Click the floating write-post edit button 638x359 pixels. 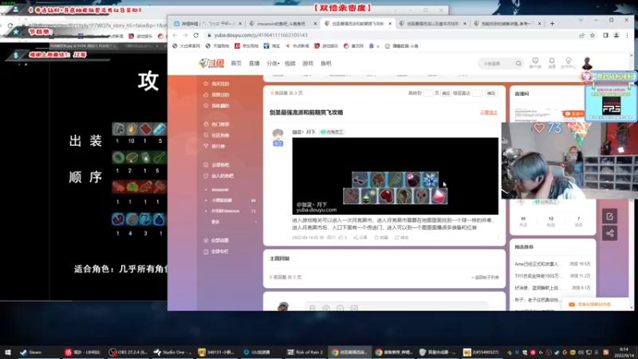pyautogui.click(x=609, y=216)
